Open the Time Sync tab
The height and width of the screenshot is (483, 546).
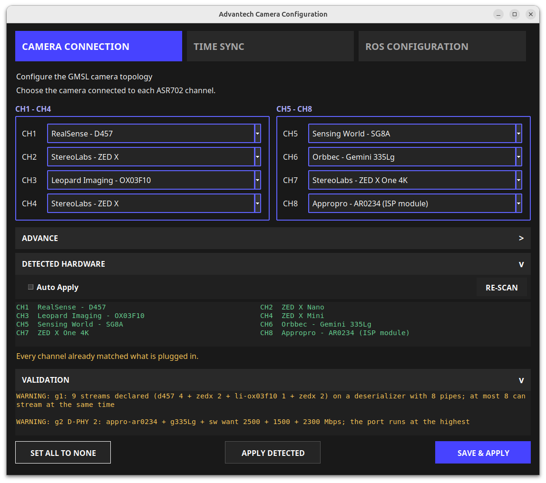(270, 46)
